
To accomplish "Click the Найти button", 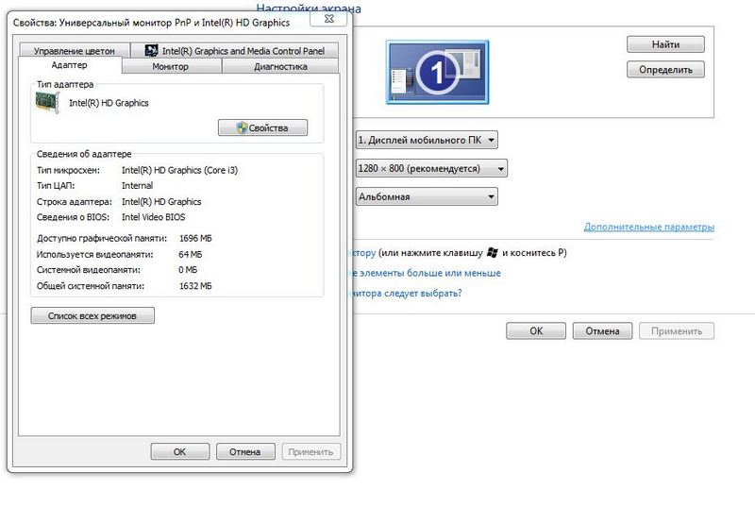I will pos(665,44).
